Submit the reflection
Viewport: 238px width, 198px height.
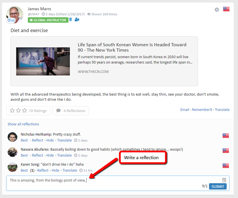point(218,187)
